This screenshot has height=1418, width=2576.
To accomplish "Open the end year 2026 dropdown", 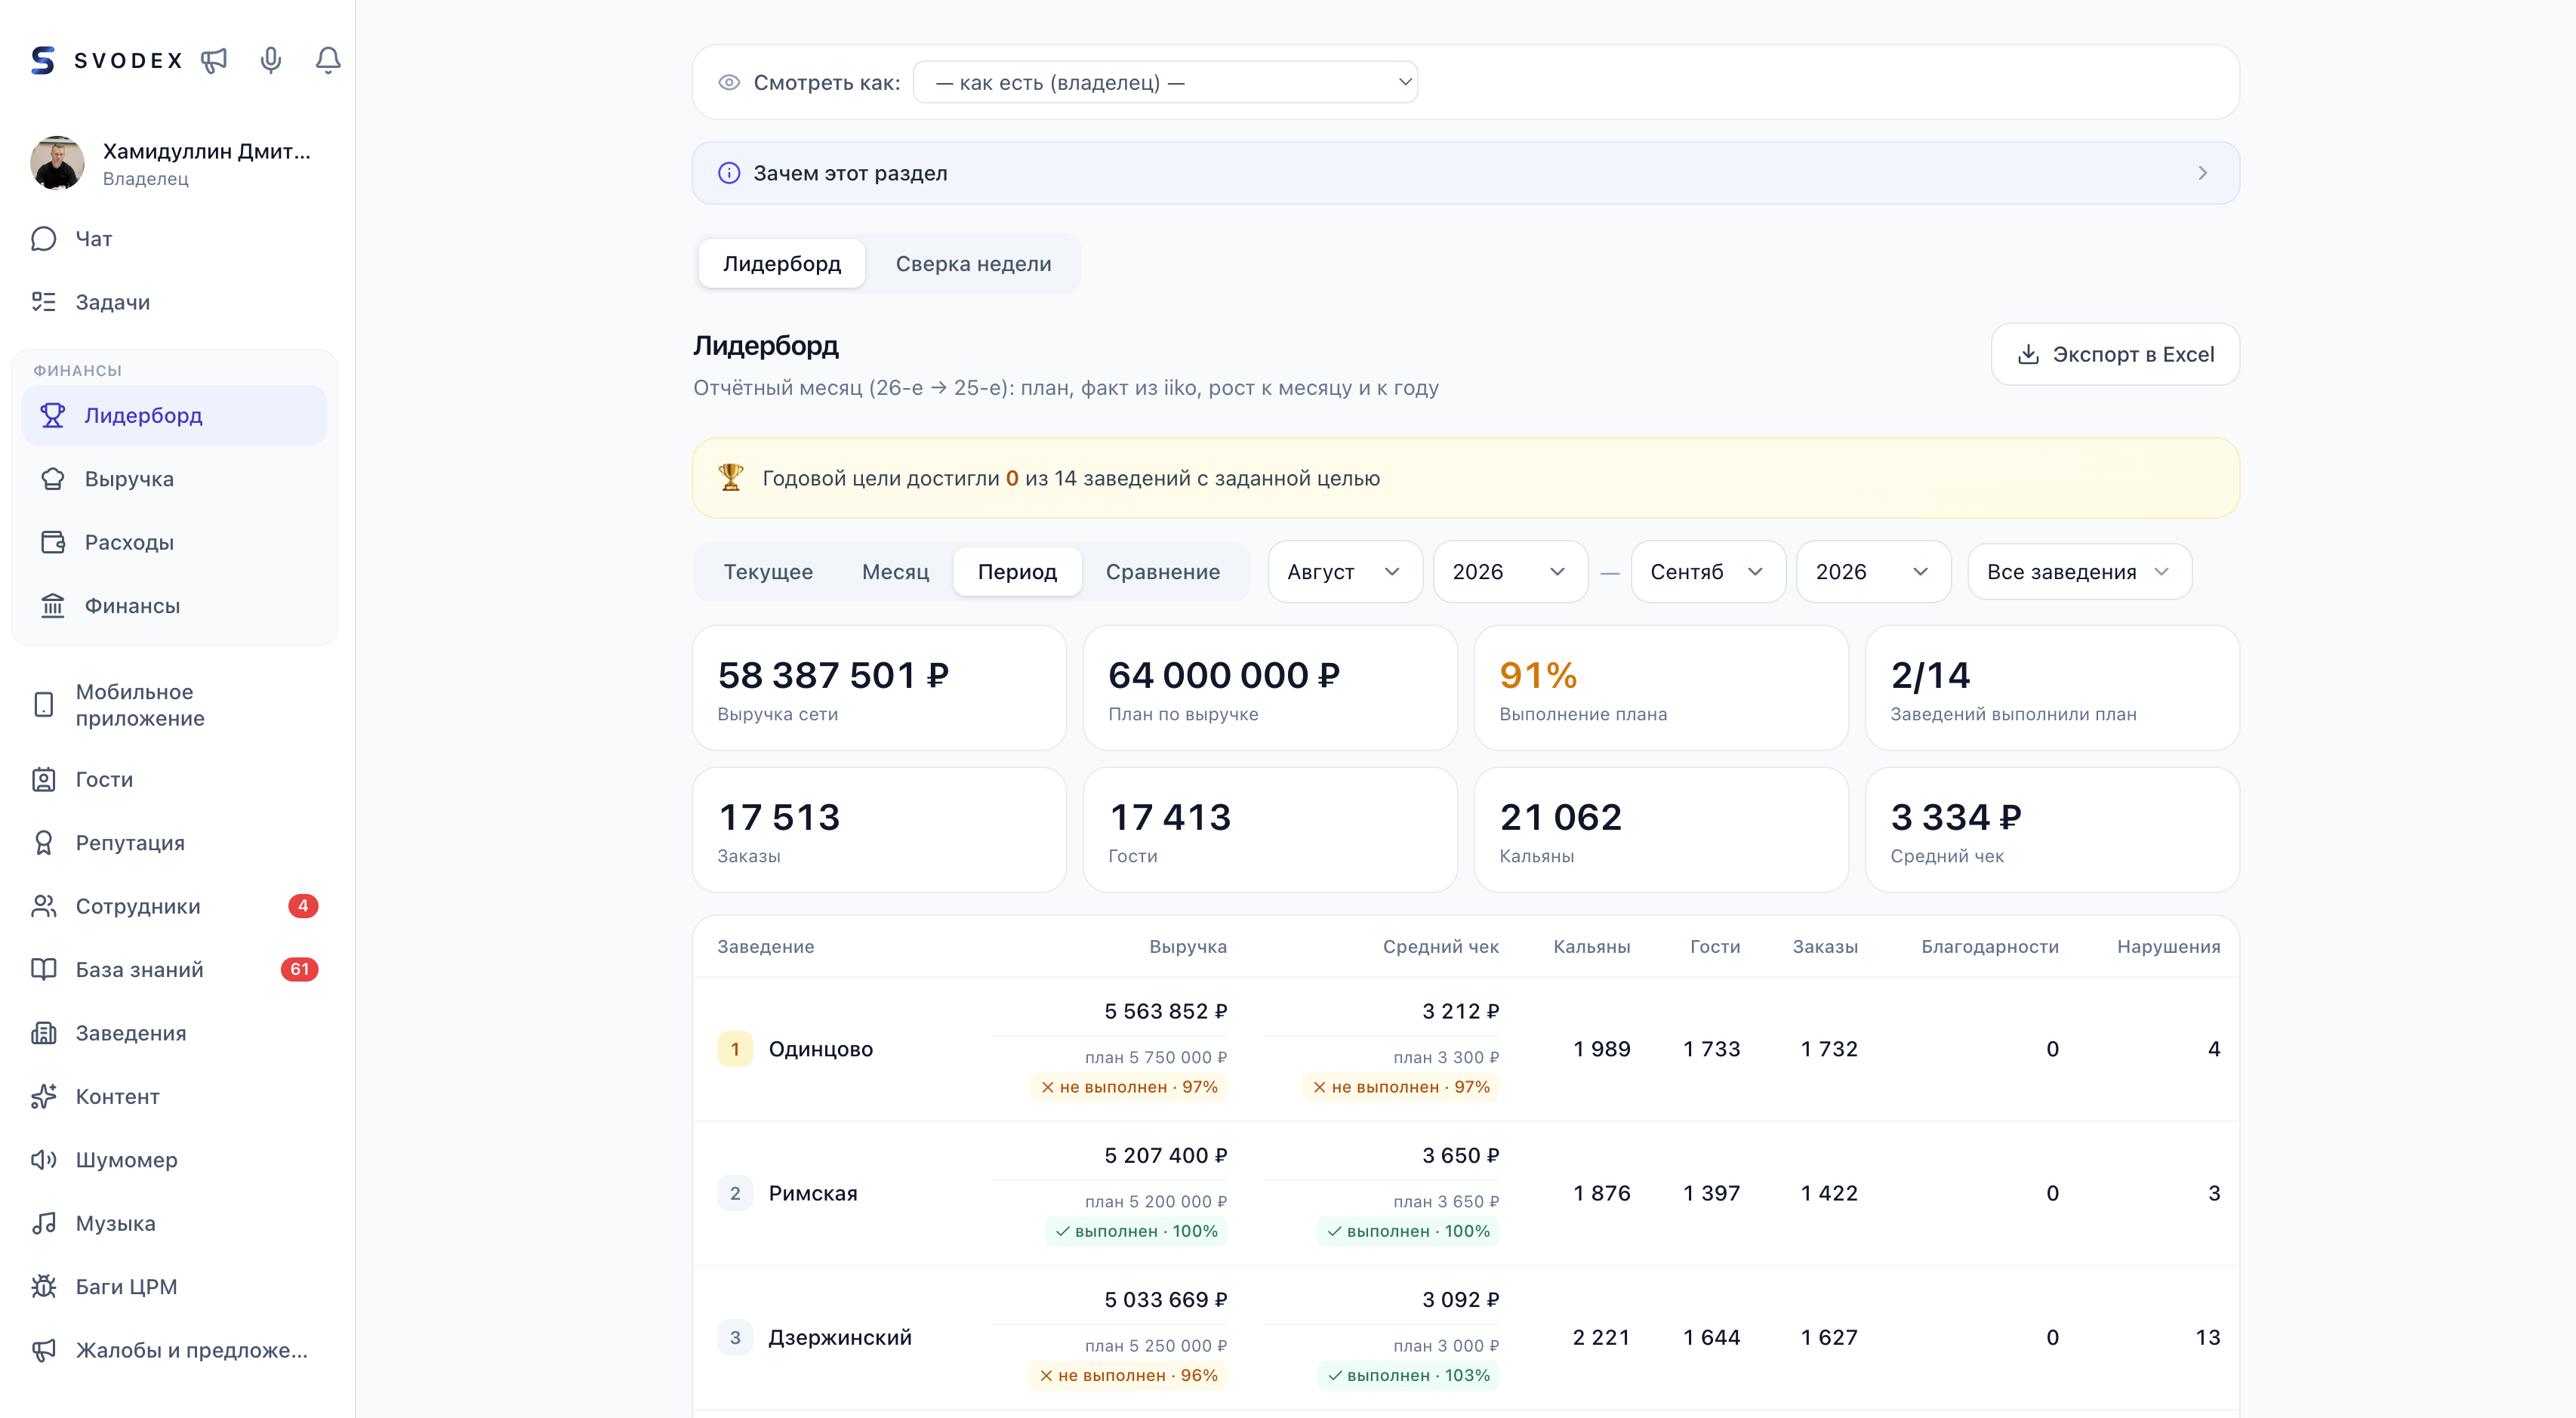I will point(1873,572).
